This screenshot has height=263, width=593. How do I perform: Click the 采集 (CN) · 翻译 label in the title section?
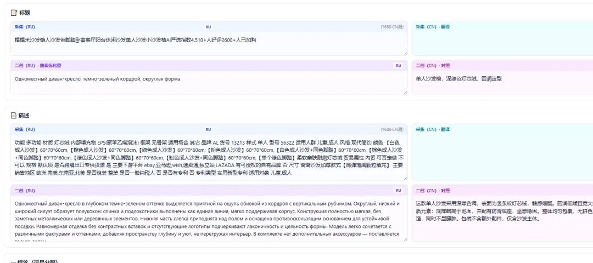coord(433,27)
